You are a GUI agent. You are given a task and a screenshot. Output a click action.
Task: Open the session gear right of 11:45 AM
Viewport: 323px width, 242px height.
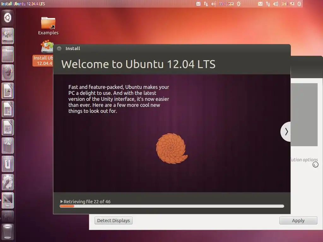tap(238, 4)
